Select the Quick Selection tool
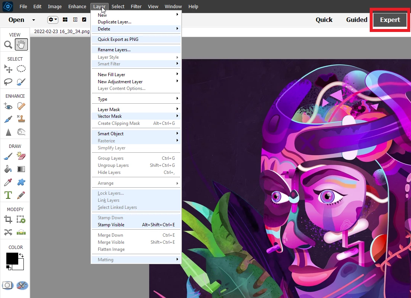Image resolution: width=411 pixels, height=298 pixels. [21, 82]
